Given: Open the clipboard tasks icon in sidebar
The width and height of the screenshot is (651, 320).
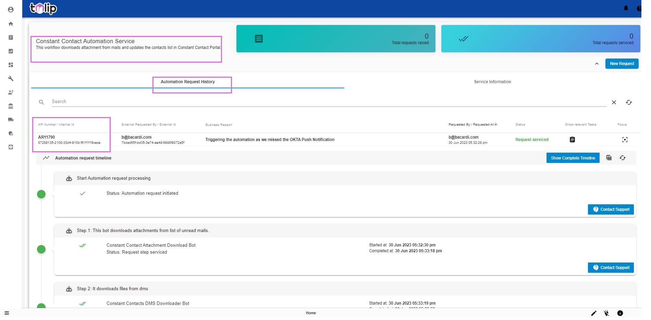Looking at the screenshot, I should [x=11, y=37].
